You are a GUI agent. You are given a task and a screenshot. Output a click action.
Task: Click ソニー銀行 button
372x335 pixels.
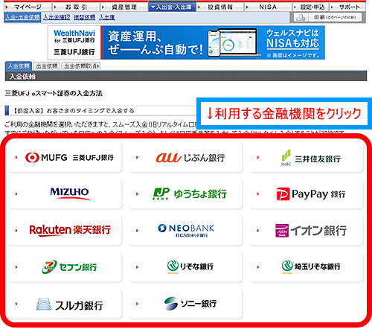[186, 304]
